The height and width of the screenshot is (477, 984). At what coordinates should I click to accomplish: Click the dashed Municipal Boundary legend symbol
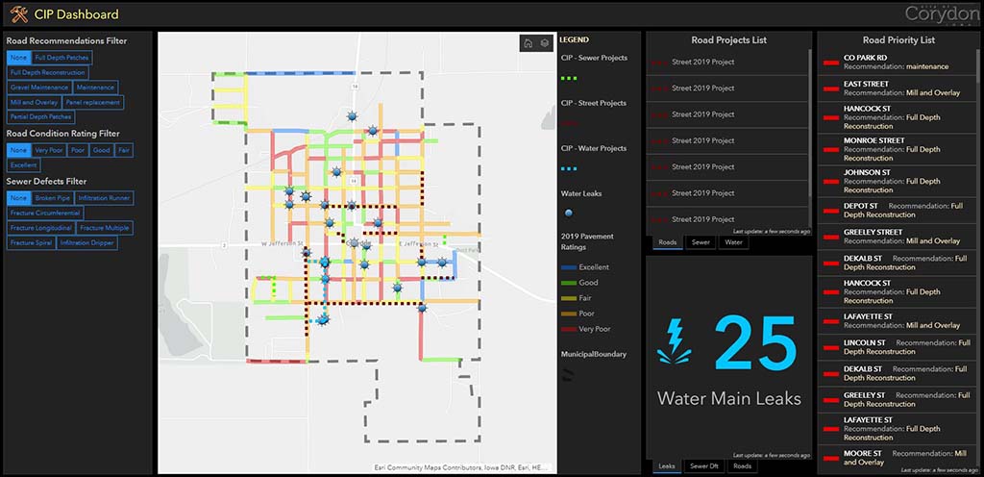click(x=568, y=374)
